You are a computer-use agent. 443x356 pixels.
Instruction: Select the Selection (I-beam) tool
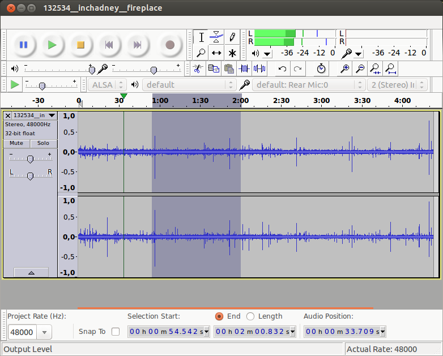[x=201, y=37]
